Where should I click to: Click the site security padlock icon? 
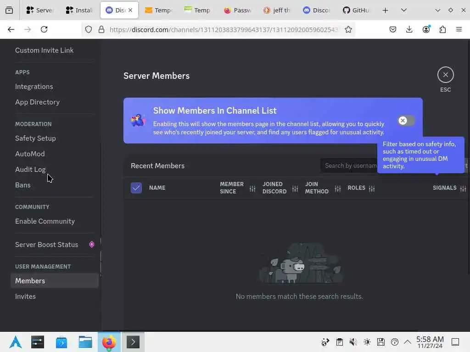click(x=101, y=29)
